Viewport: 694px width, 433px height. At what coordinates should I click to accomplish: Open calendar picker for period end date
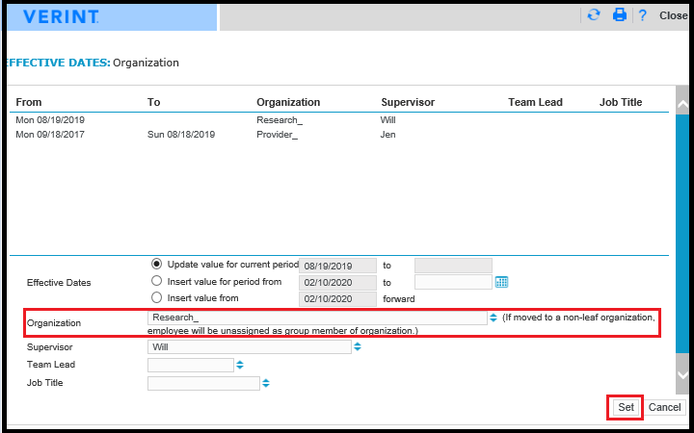point(501,282)
